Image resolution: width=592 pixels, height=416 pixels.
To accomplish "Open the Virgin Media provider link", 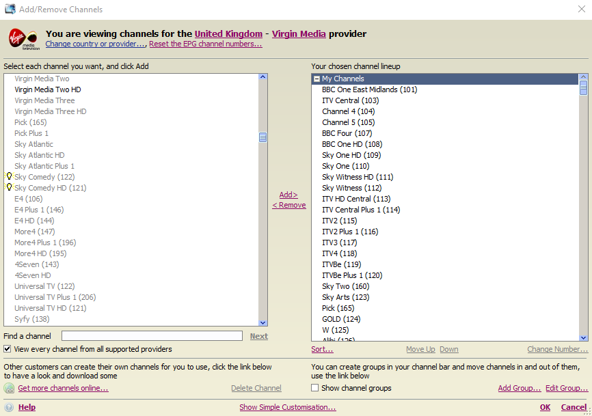I will 299,34.
